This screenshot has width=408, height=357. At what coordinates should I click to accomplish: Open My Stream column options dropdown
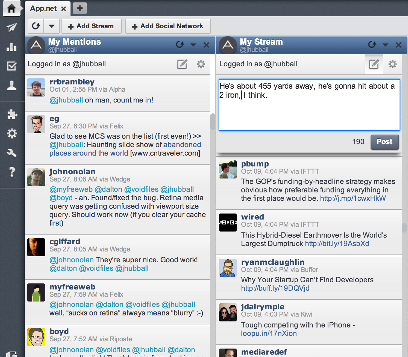pyautogui.click(x=385, y=45)
